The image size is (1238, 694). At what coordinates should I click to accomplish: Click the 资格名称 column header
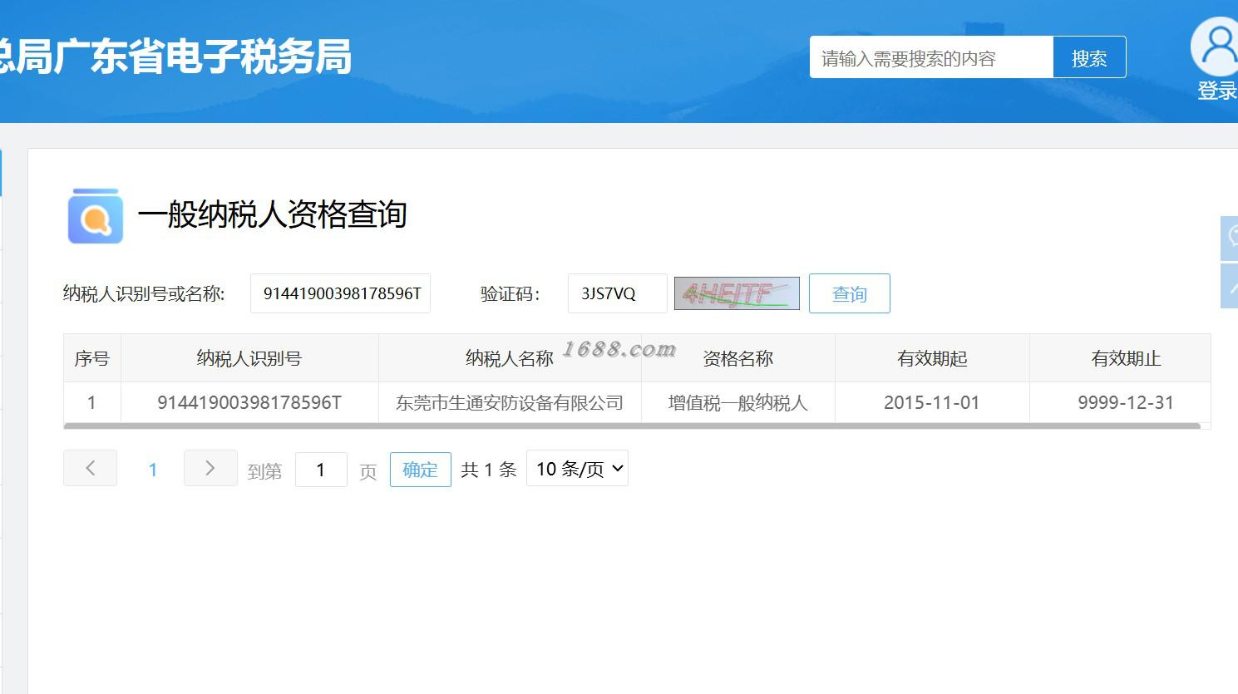pos(738,358)
